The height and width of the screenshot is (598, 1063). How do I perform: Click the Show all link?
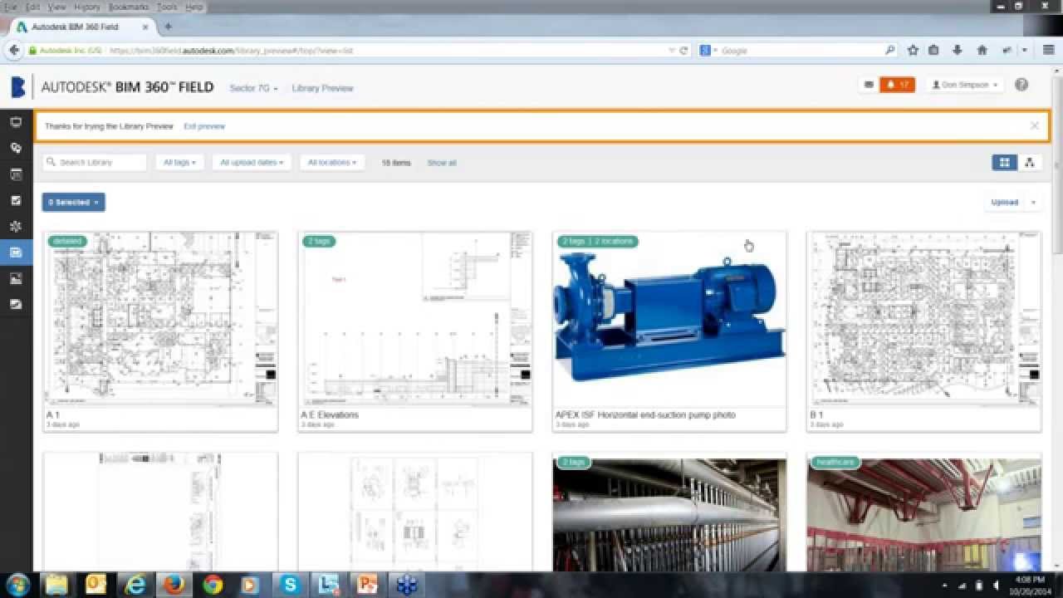pos(442,163)
